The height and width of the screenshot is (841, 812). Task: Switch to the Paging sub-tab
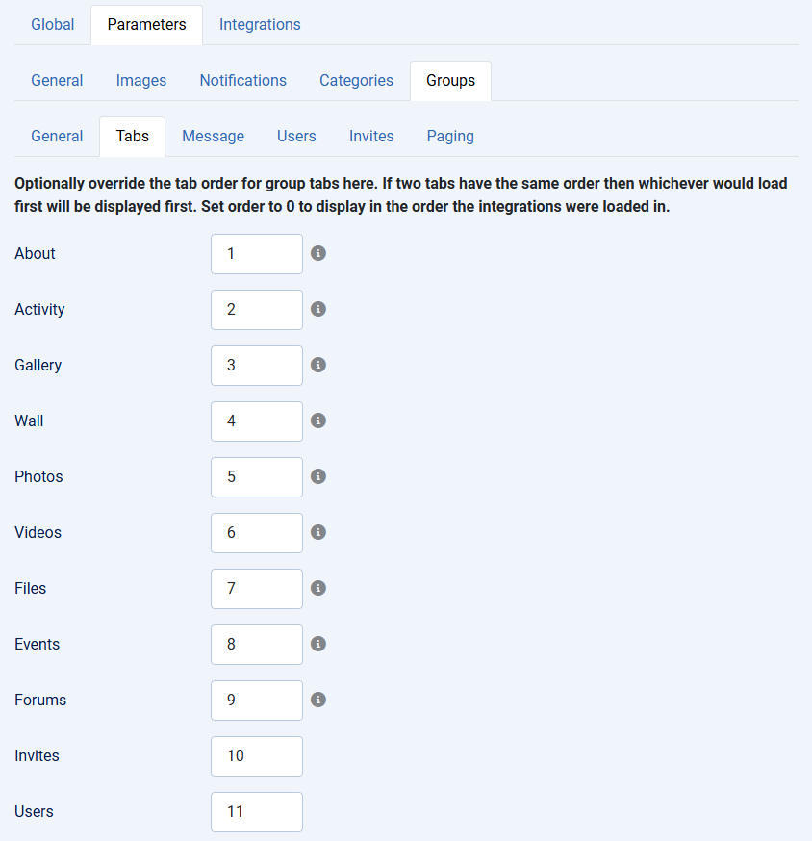tap(450, 137)
